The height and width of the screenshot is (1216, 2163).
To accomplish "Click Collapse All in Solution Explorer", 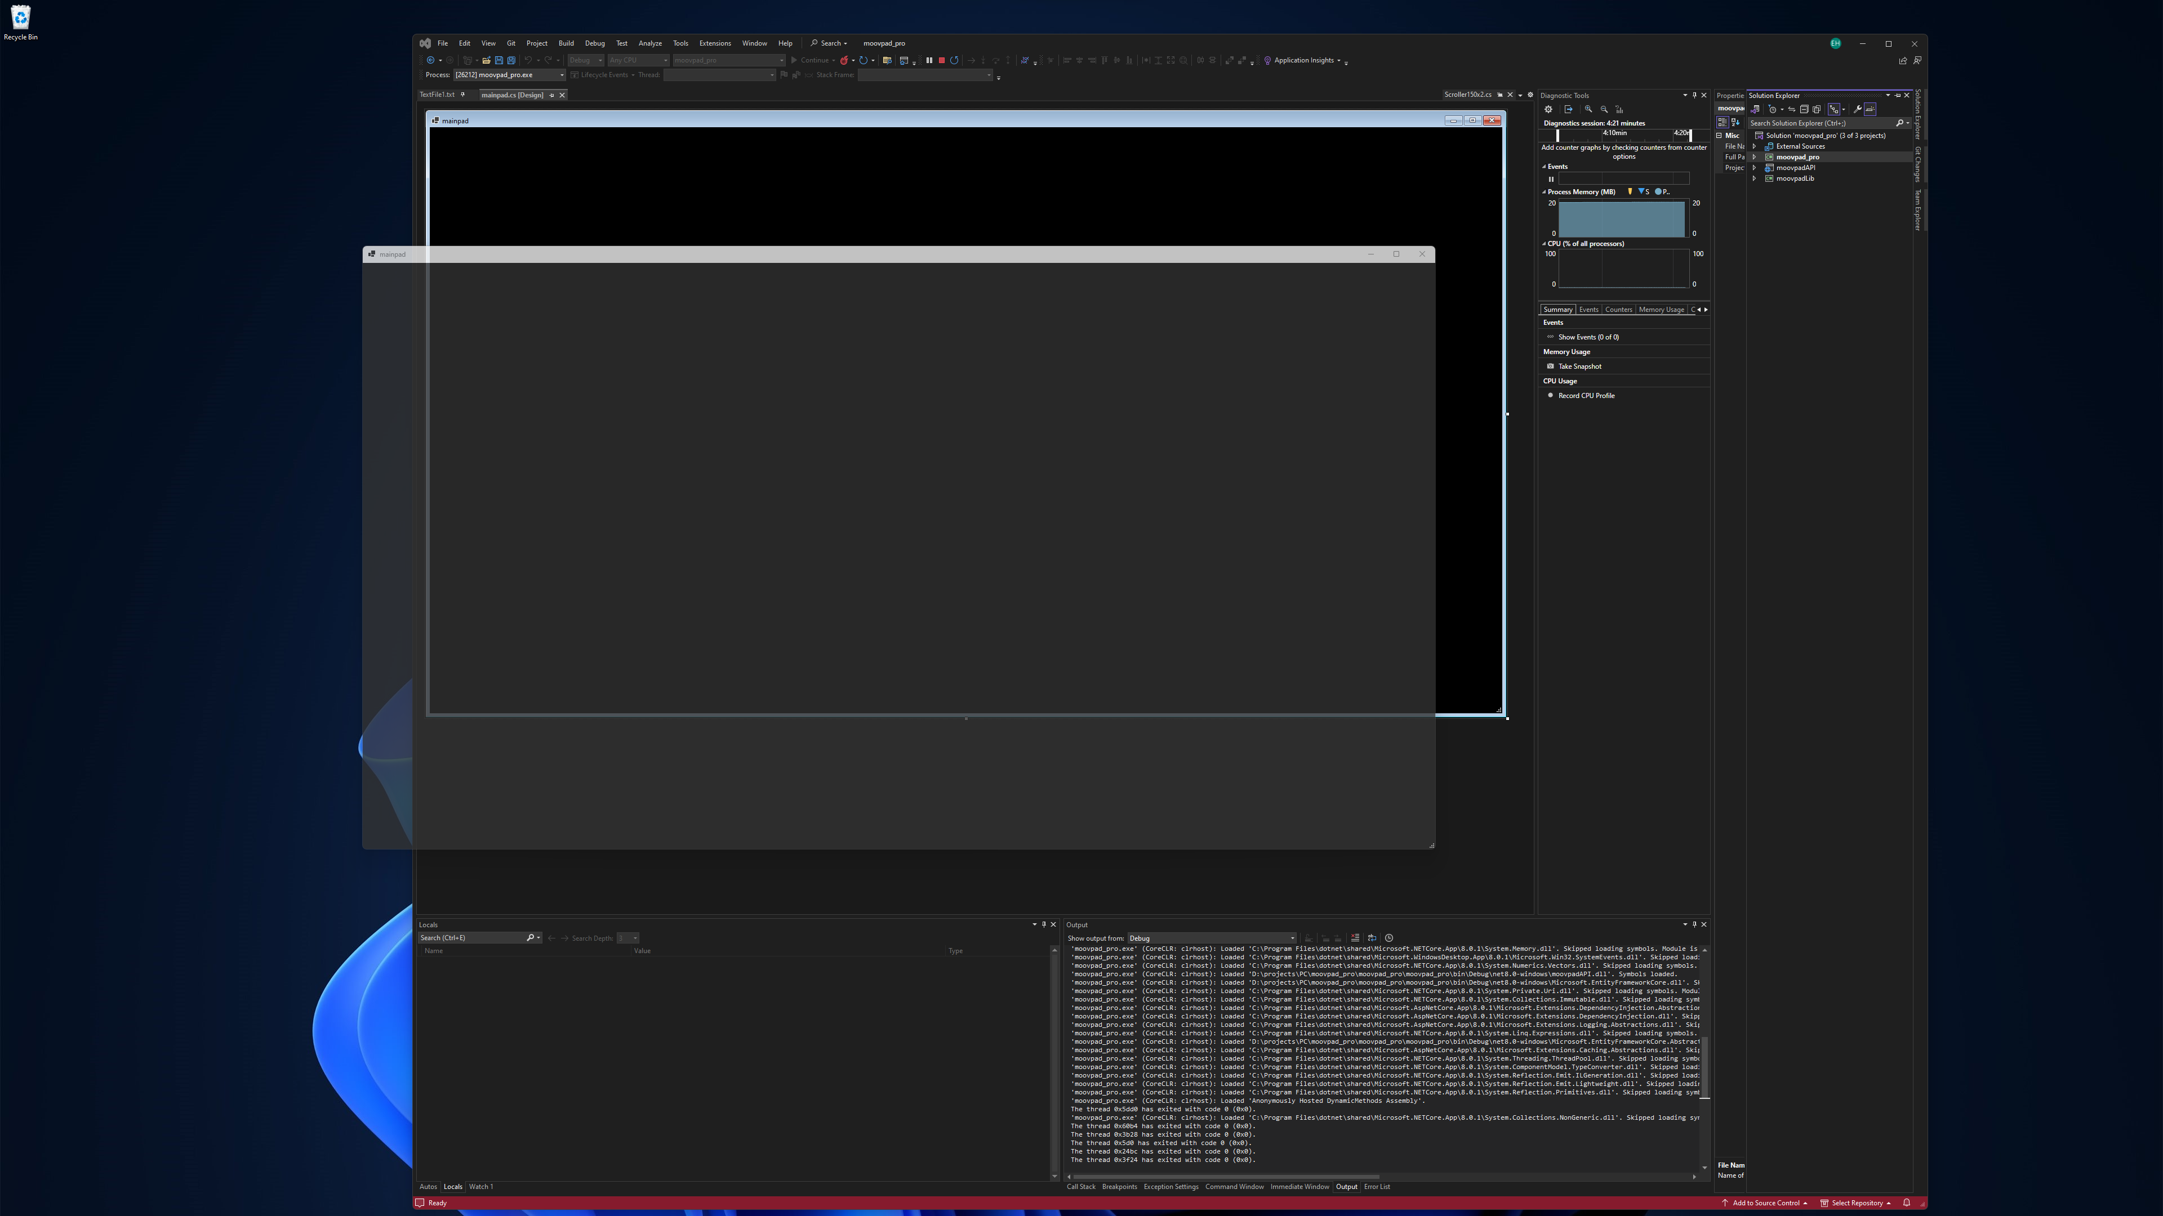I will pyautogui.click(x=1804, y=109).
